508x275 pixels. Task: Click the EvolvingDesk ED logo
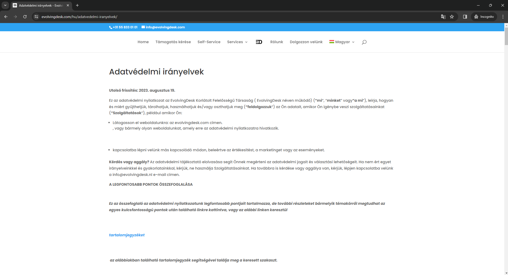coord(259,42)
